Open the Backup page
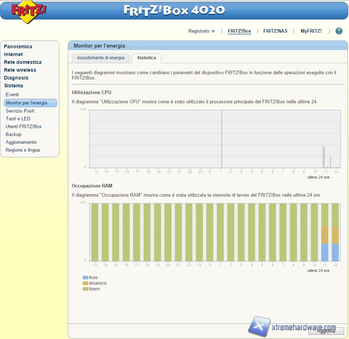This screenshot has height=339, width=349. point(14,134)
